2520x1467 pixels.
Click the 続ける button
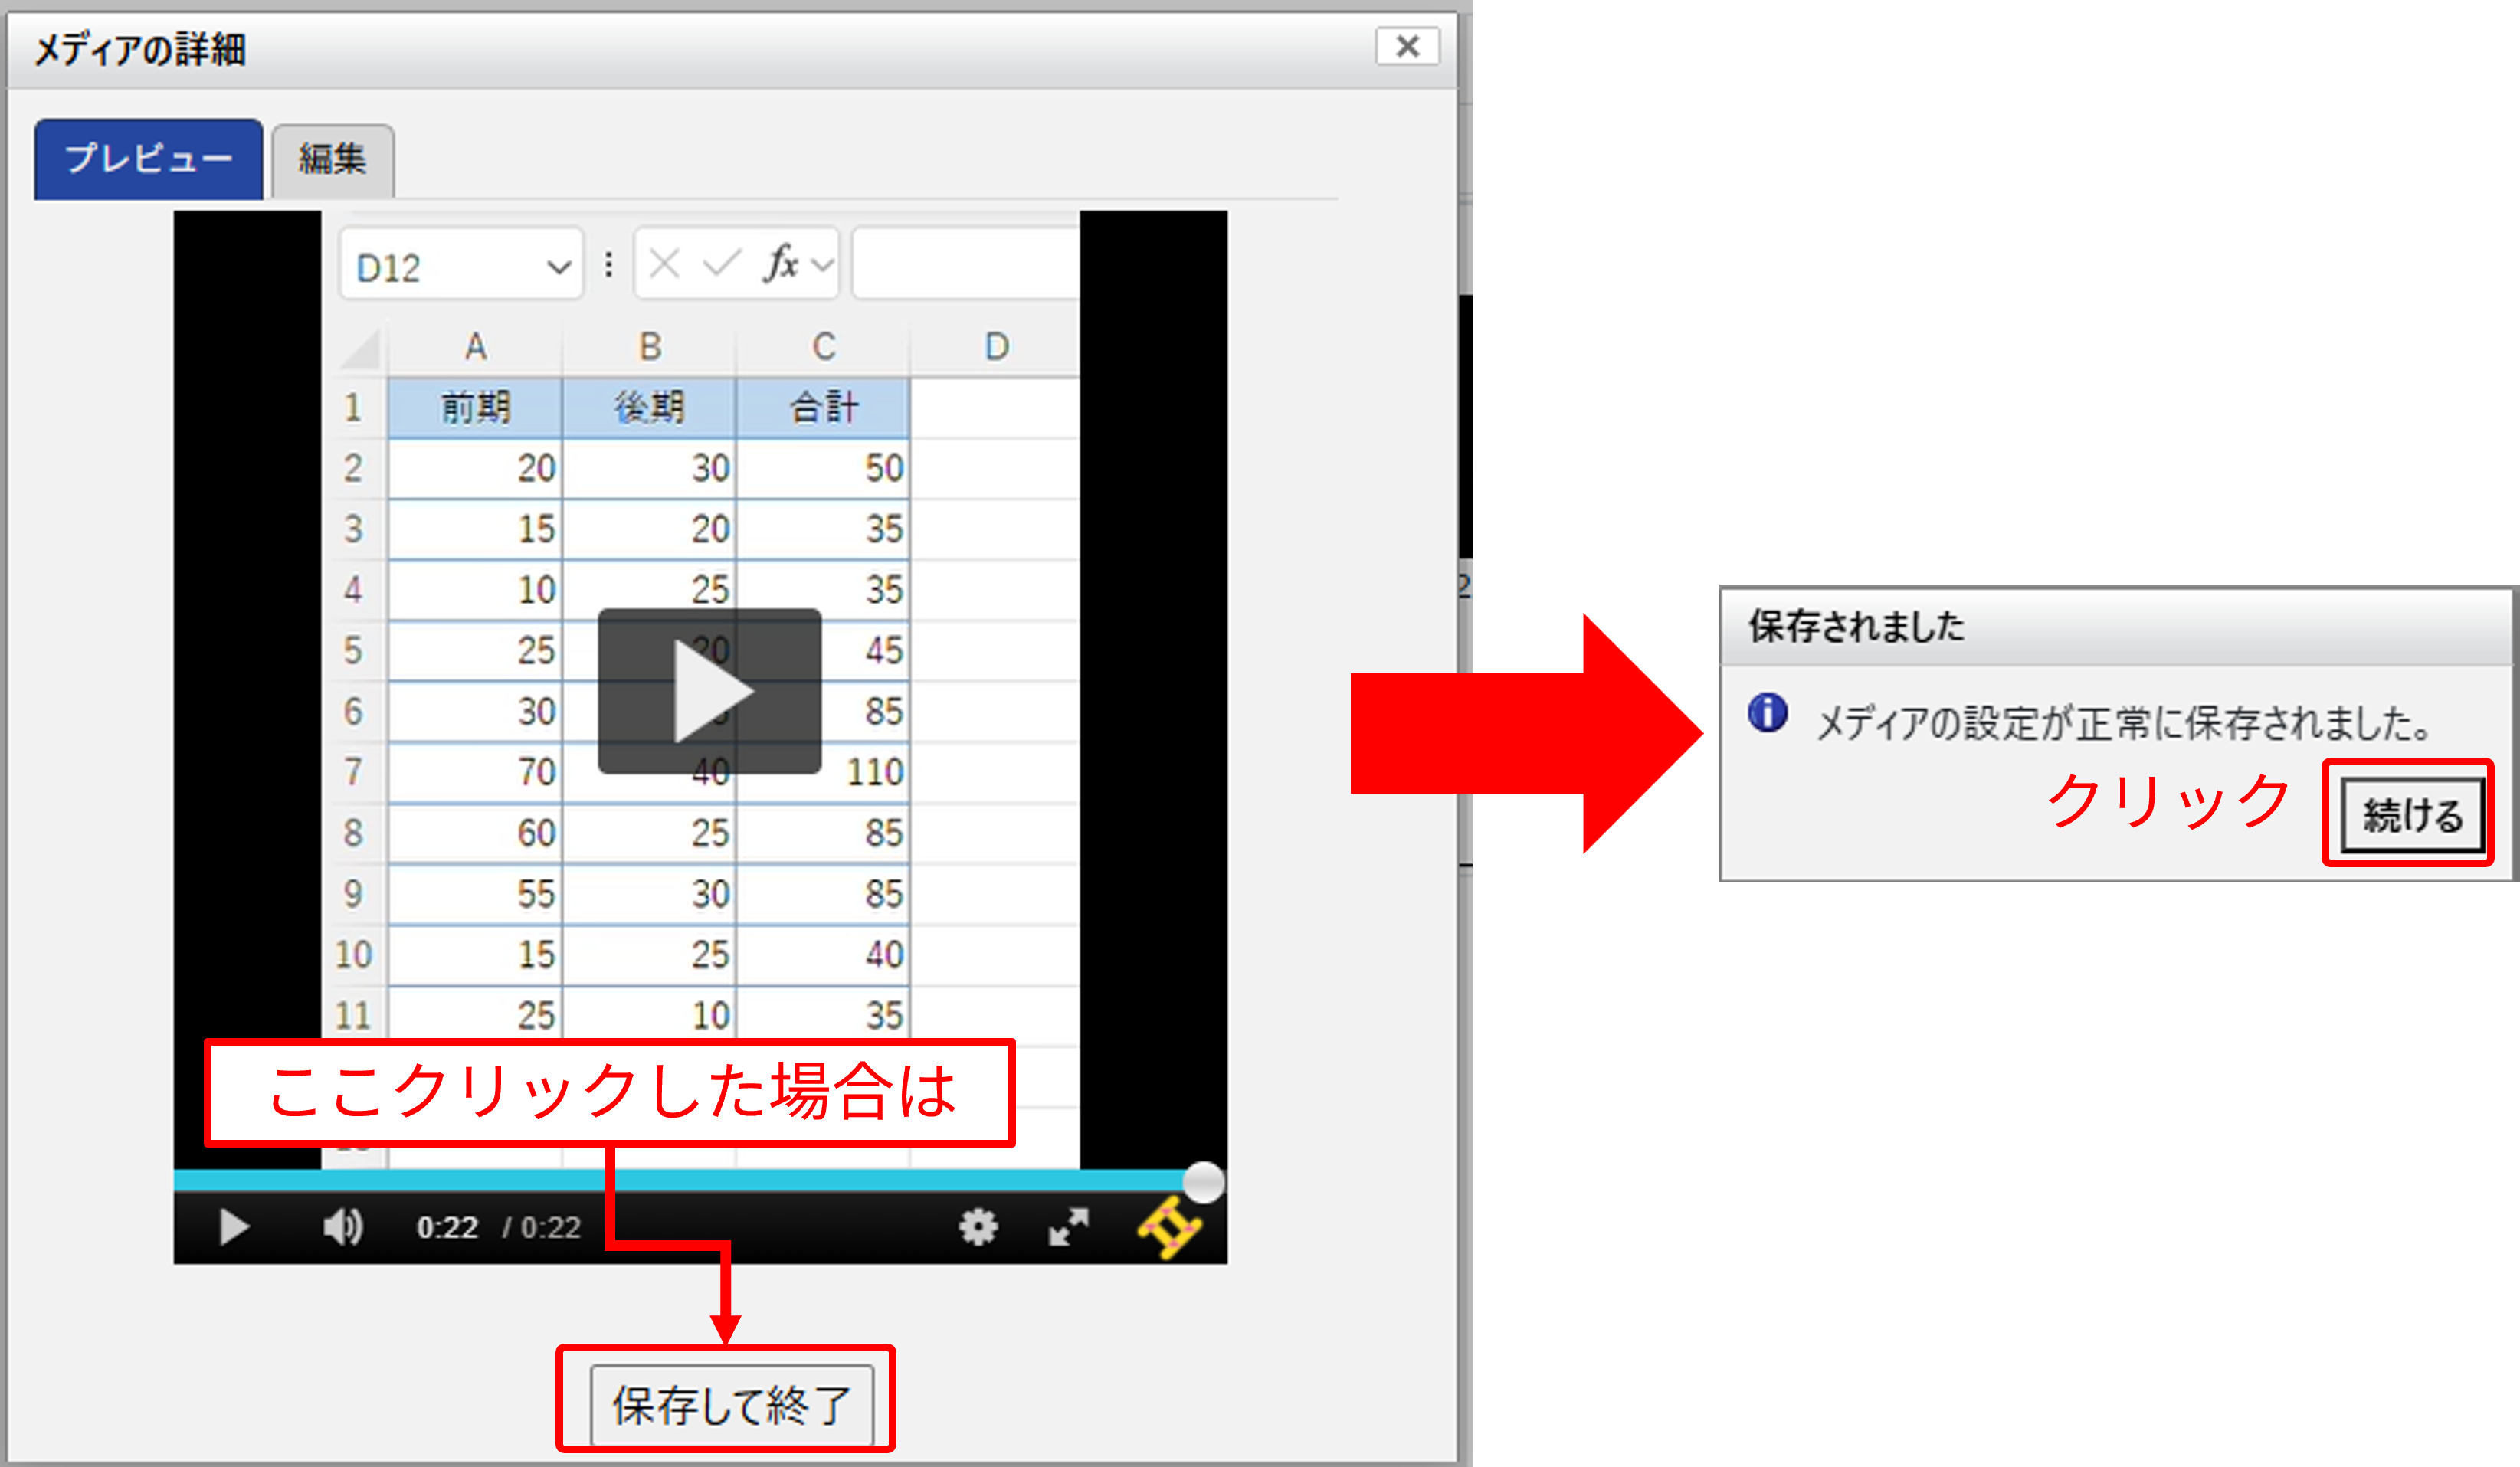coord(2411,815)
